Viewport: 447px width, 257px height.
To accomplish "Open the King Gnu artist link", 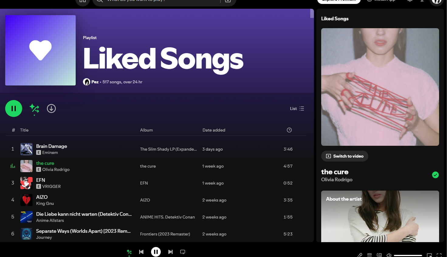I will pos(45,203).
